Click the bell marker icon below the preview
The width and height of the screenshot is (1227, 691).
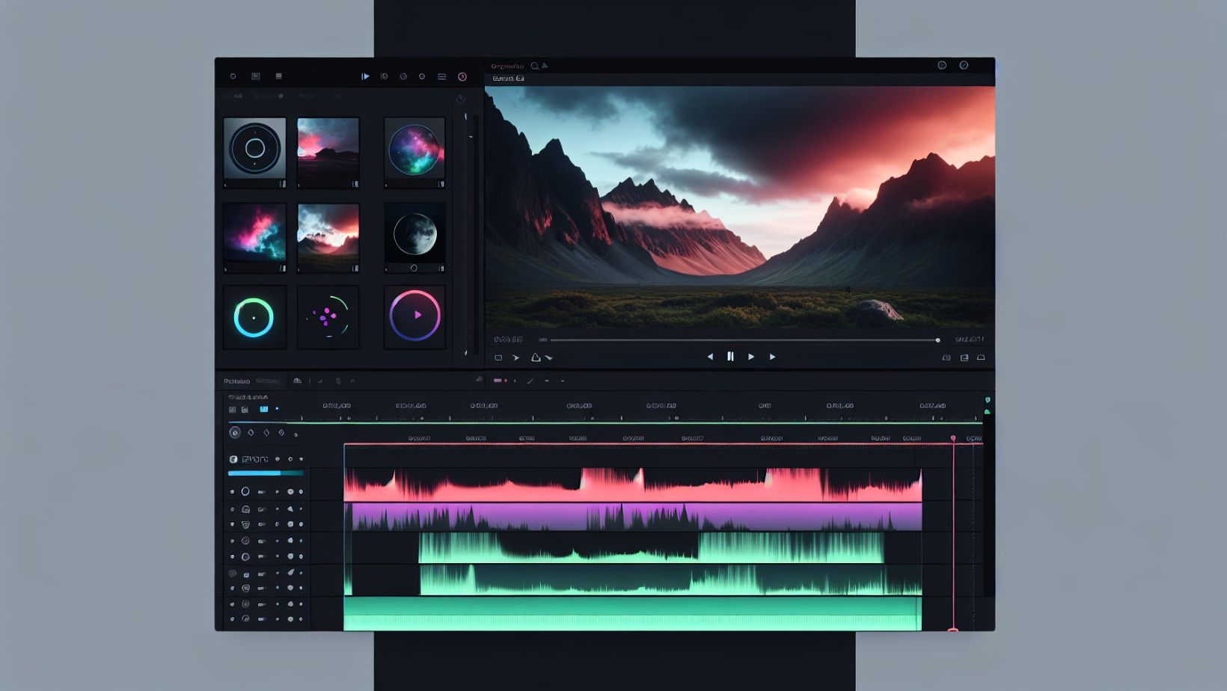point(536,357)
